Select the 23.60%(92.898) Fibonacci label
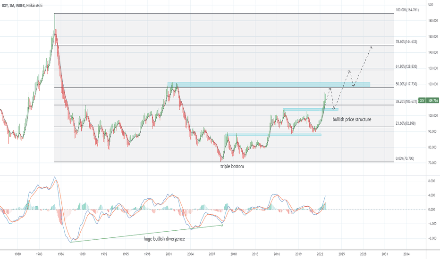 [406, 123]
